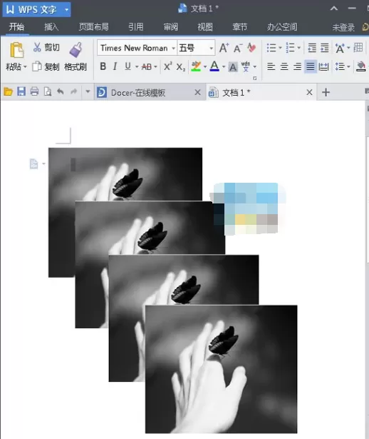Image resolution: width=369 pixels, height=439 pixels.
Task: Decrease paragraph indent
Action: [x=312, y=48]
